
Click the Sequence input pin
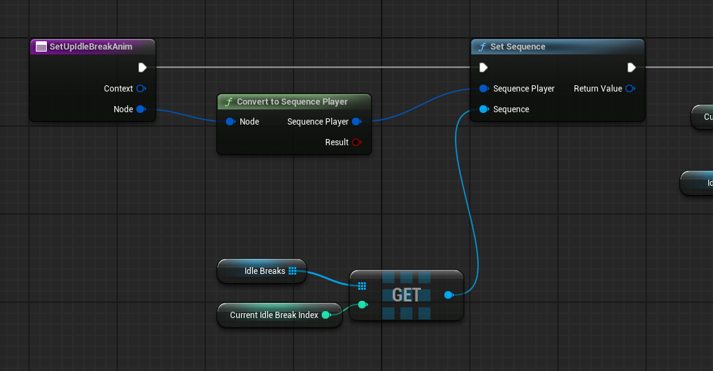click(x=484, y=109)
